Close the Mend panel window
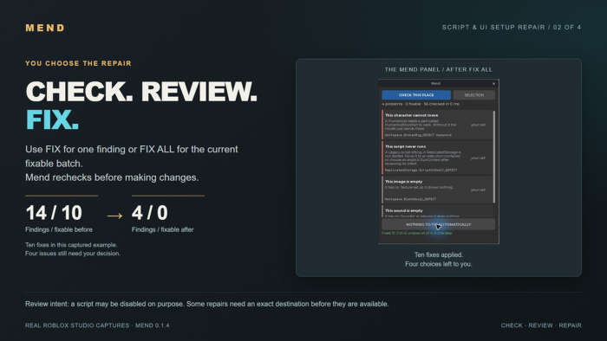607x341 pixels. 493,83
